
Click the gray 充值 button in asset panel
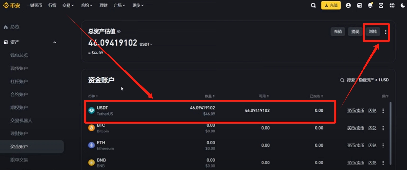click(338, 32)
